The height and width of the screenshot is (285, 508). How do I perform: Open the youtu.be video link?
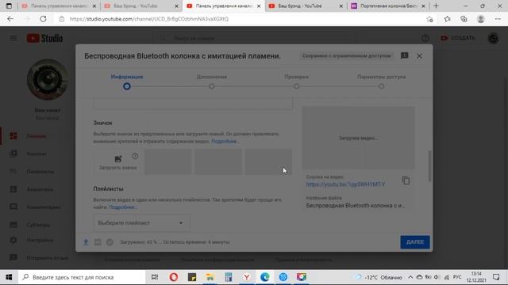345,184
